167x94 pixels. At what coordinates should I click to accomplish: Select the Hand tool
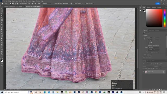2,52
